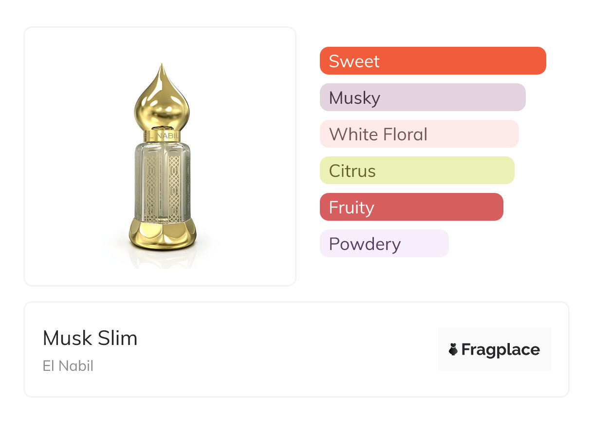Click the "Sweet" text label
593x421 pixels.
tap(354, 61)
